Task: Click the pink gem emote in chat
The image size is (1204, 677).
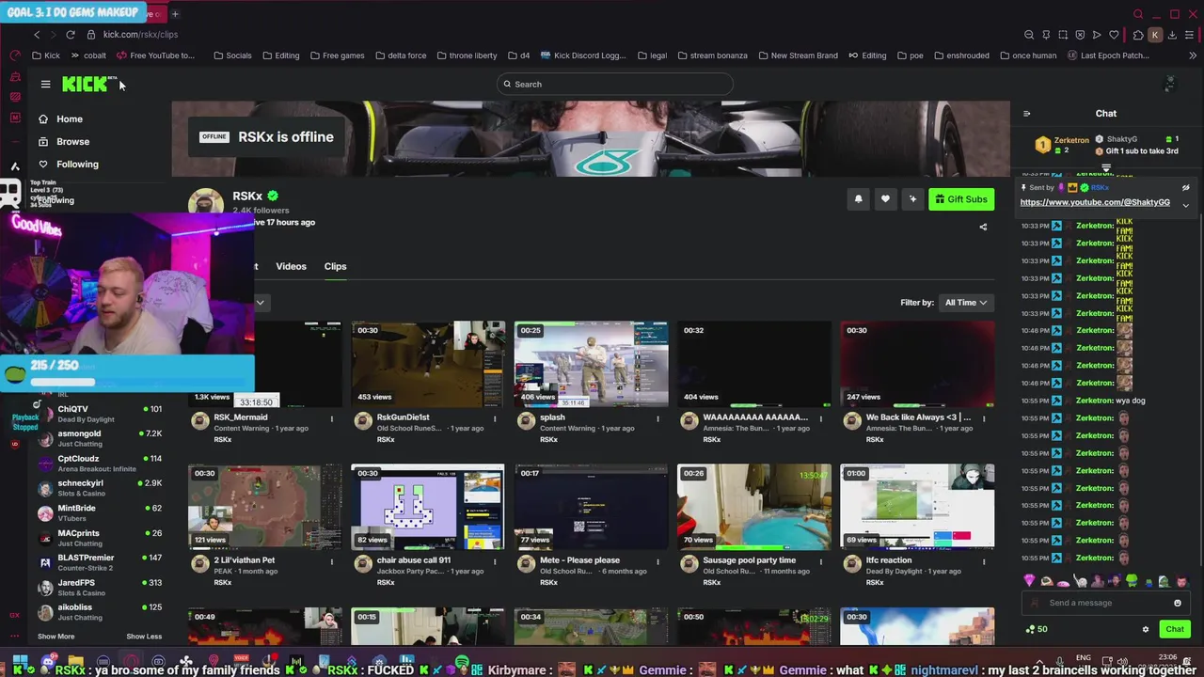Action: [1029, 581]
